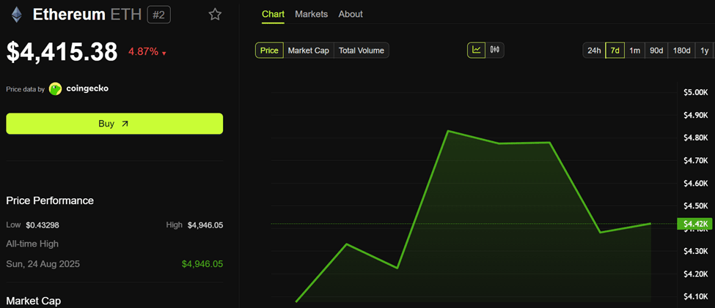This screenshot has height=308, width=715.
Task: Set chart range to 1m
Action: pos(635,50)
